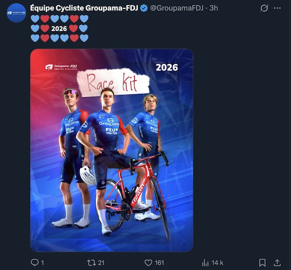
Task: Click the Groupama-FDJ logo inside the image
Action: pos(62,68)
